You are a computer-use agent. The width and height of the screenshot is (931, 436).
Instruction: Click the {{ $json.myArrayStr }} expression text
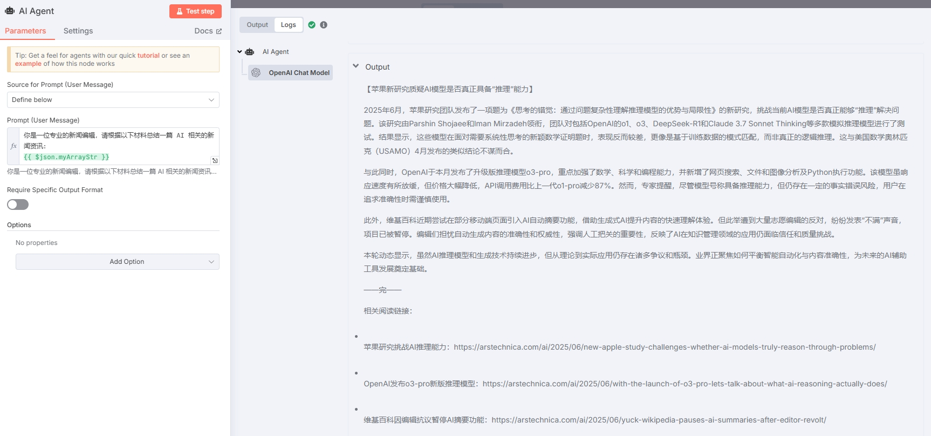point(66,157)
